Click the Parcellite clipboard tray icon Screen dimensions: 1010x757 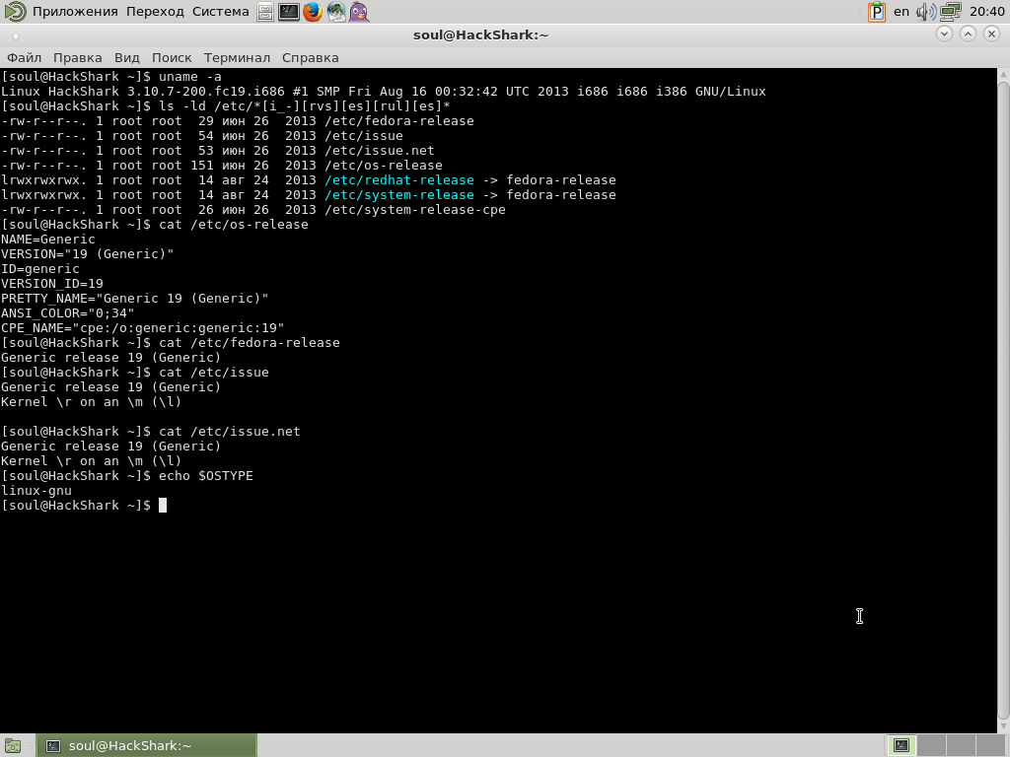point(877,12)
